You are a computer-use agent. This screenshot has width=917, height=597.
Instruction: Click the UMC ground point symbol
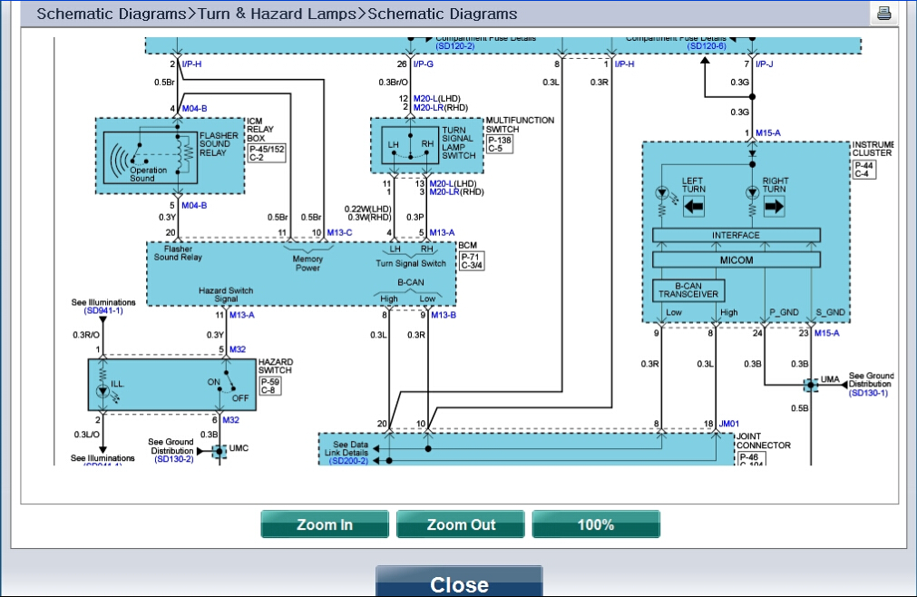point(219,451)
